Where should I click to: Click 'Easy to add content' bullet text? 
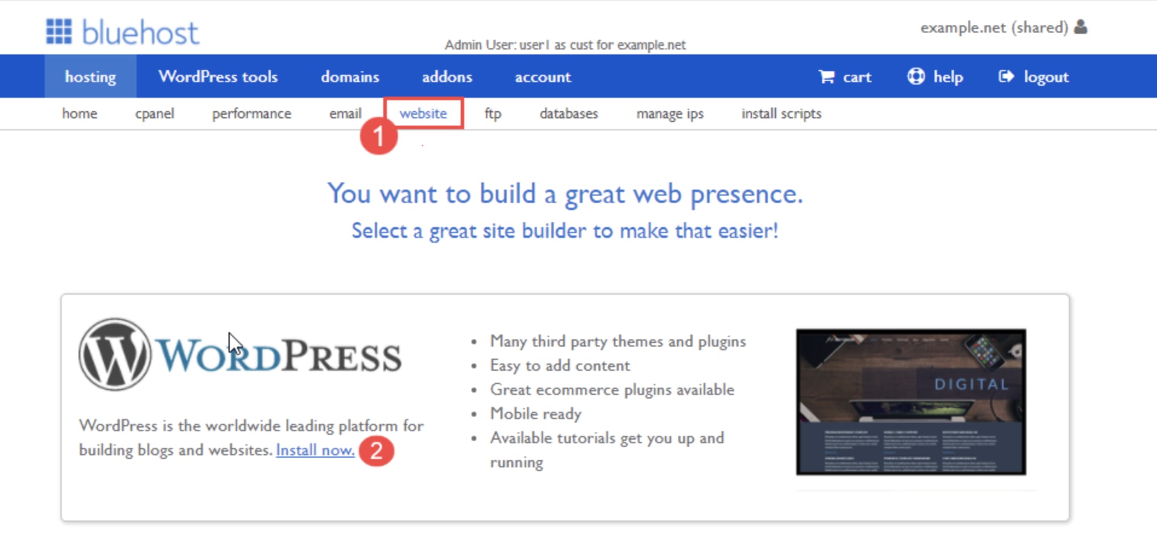coord(560,366)
